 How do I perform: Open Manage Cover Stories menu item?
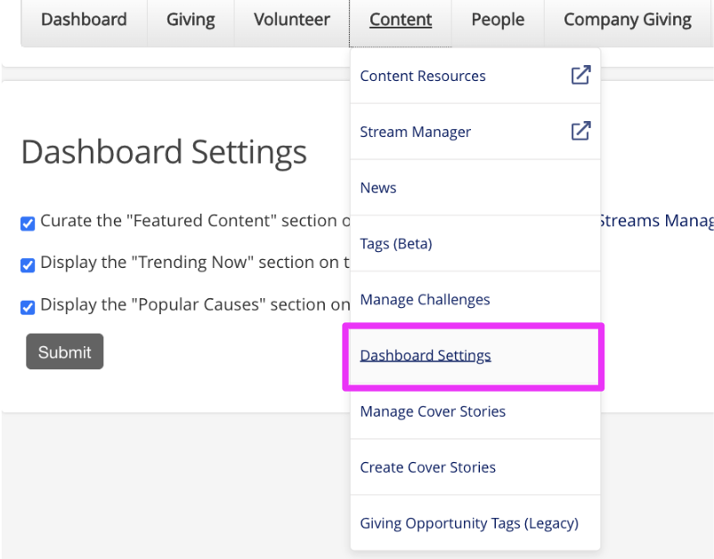[475, 411]
